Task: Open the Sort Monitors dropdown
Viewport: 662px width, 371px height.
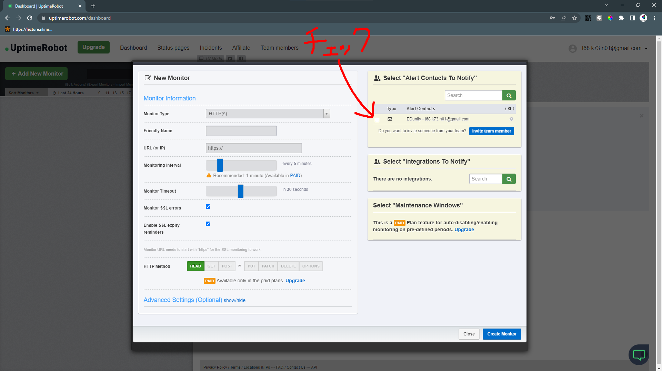Action: click(x=24, y=93)
